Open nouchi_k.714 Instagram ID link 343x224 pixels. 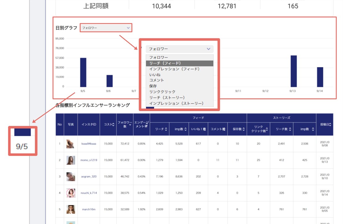pyautogui.click(x=89, y=193)
